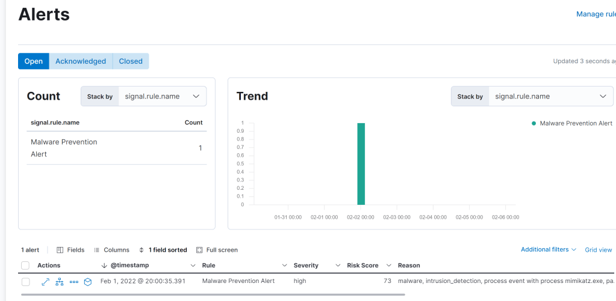
Task: Switch to the Acknowledged tab
Action: pos(81,61)
